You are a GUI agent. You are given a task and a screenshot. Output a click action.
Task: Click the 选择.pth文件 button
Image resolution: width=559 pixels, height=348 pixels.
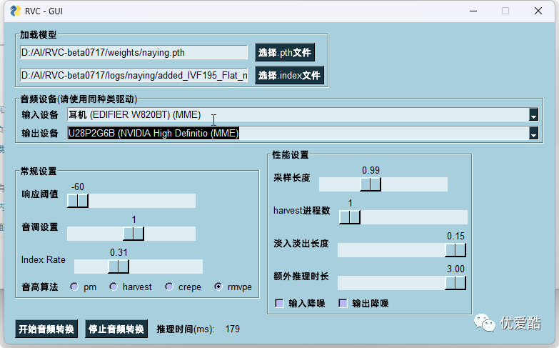284,53
